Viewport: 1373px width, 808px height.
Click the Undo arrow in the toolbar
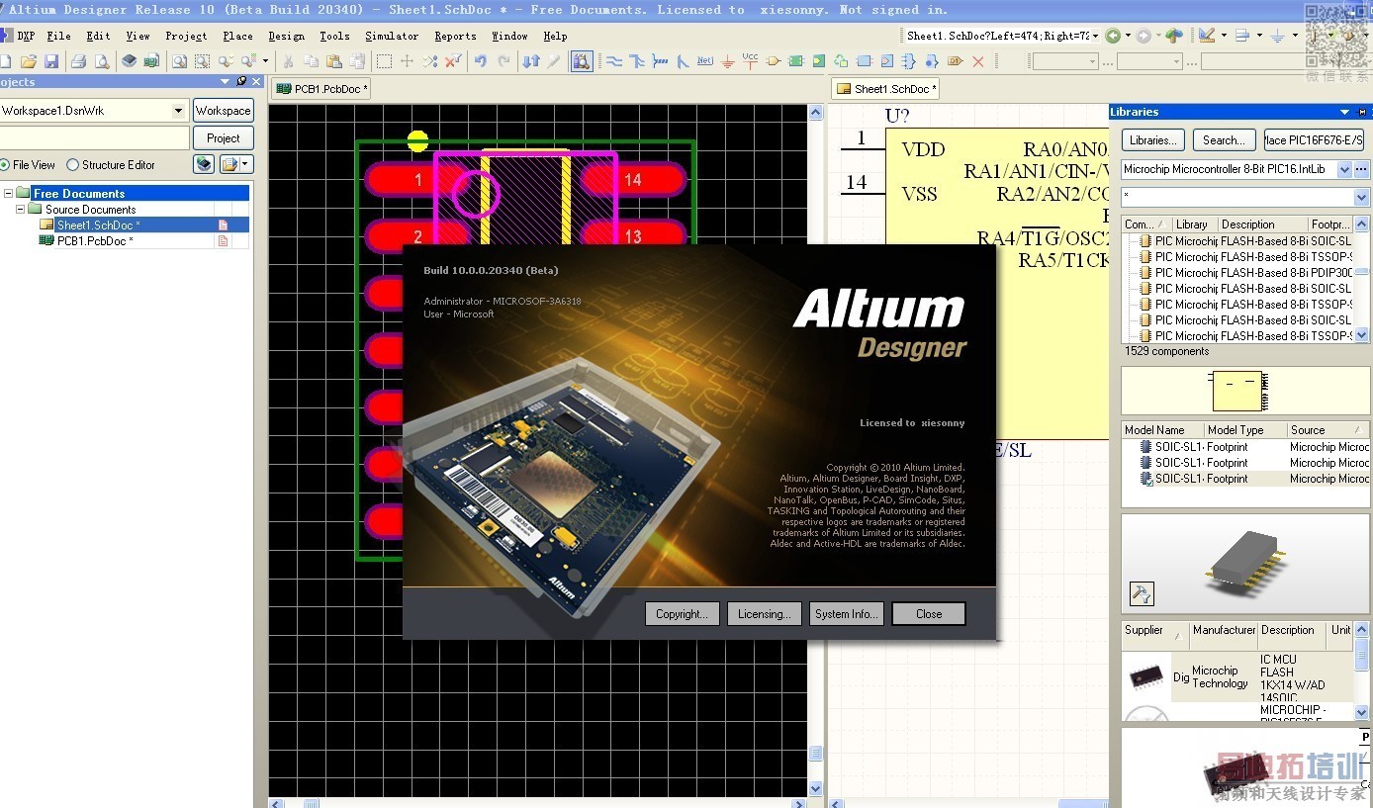(x=481, y=61)
